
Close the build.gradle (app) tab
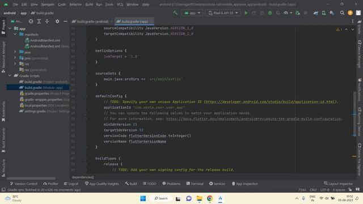pyautogui.click(x=151, y=22)
